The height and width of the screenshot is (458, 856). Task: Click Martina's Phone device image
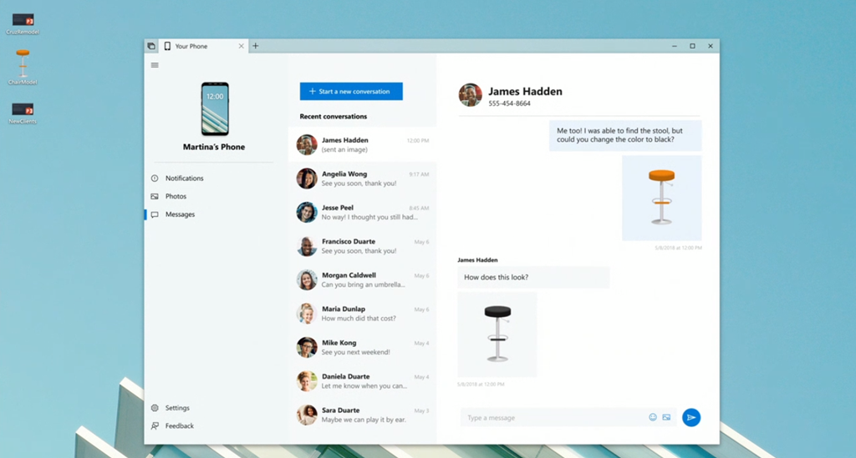(x=215, y=109)
